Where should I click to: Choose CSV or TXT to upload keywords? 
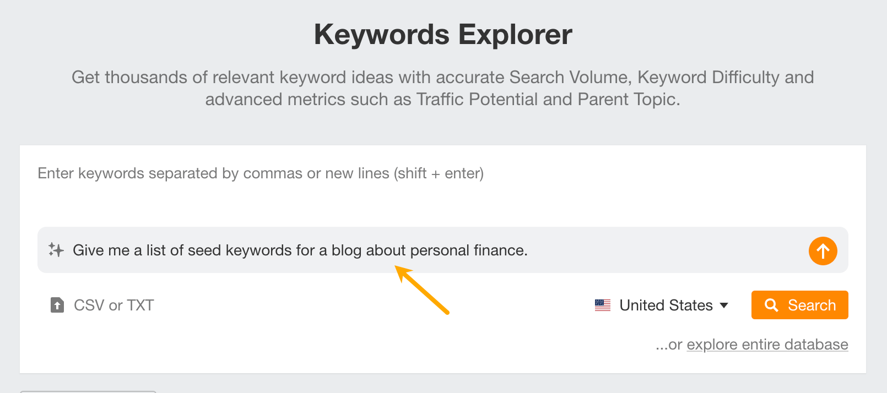coord(113,305)
